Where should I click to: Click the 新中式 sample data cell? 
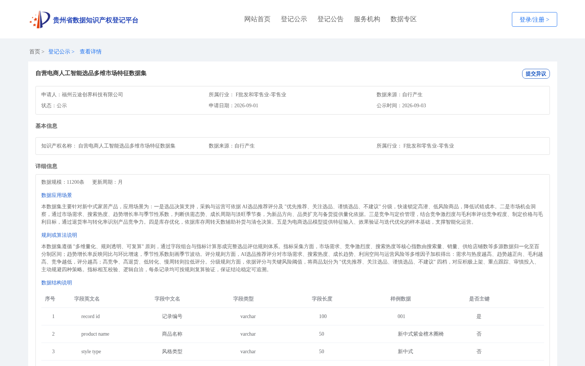point(405,351)
